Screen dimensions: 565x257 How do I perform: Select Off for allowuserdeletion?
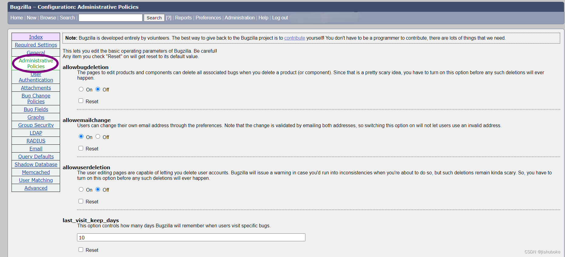(x=98, y=189)
